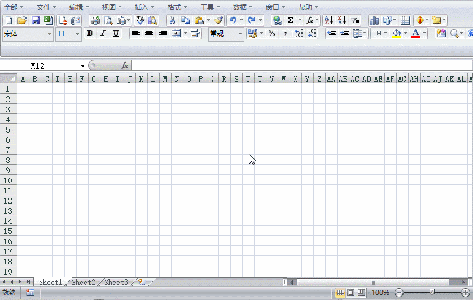This screenshot has width=473, height=300.
Task: Open the 视图 menu
Action: coord(111,7)
